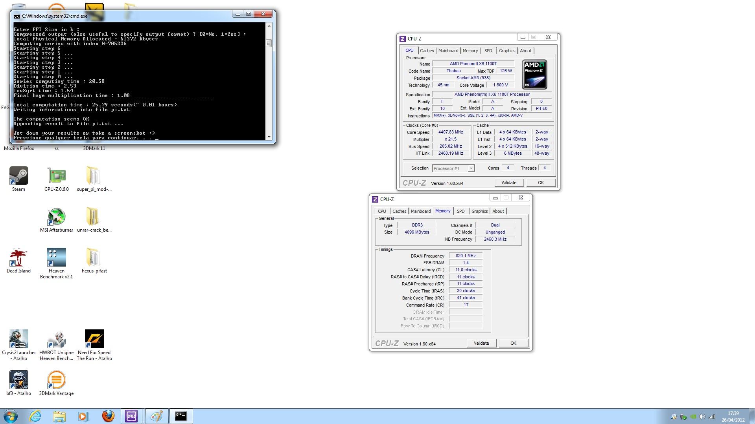Open the volume control in system tray
This screenshot has width=755, height=424.
(702, 417)
